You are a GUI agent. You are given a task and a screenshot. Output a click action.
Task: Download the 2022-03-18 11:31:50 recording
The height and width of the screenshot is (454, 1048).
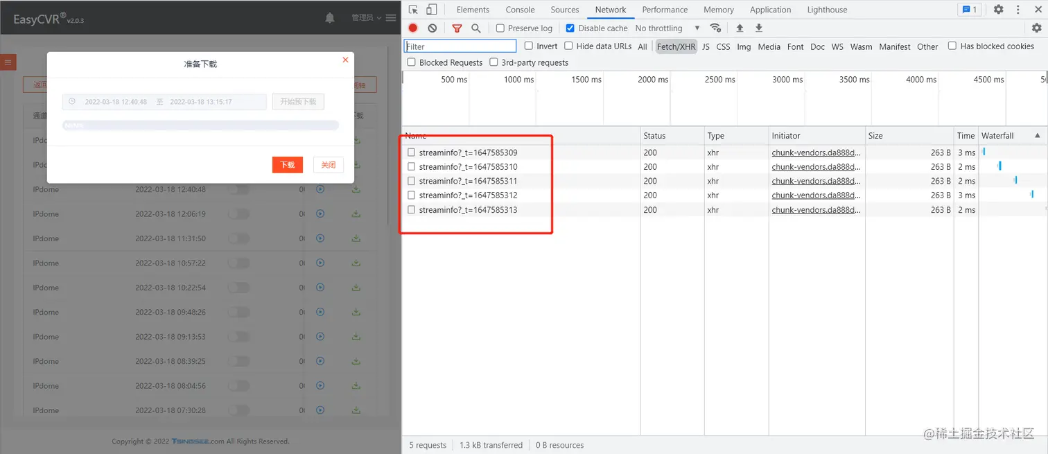pyautogui.click(x=356, y=238)
